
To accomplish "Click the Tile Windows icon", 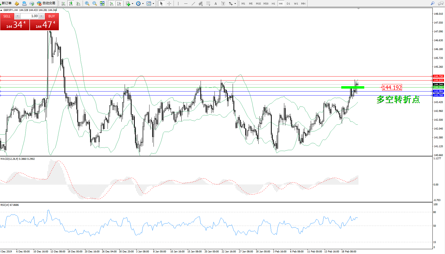I will coord(102,3).
